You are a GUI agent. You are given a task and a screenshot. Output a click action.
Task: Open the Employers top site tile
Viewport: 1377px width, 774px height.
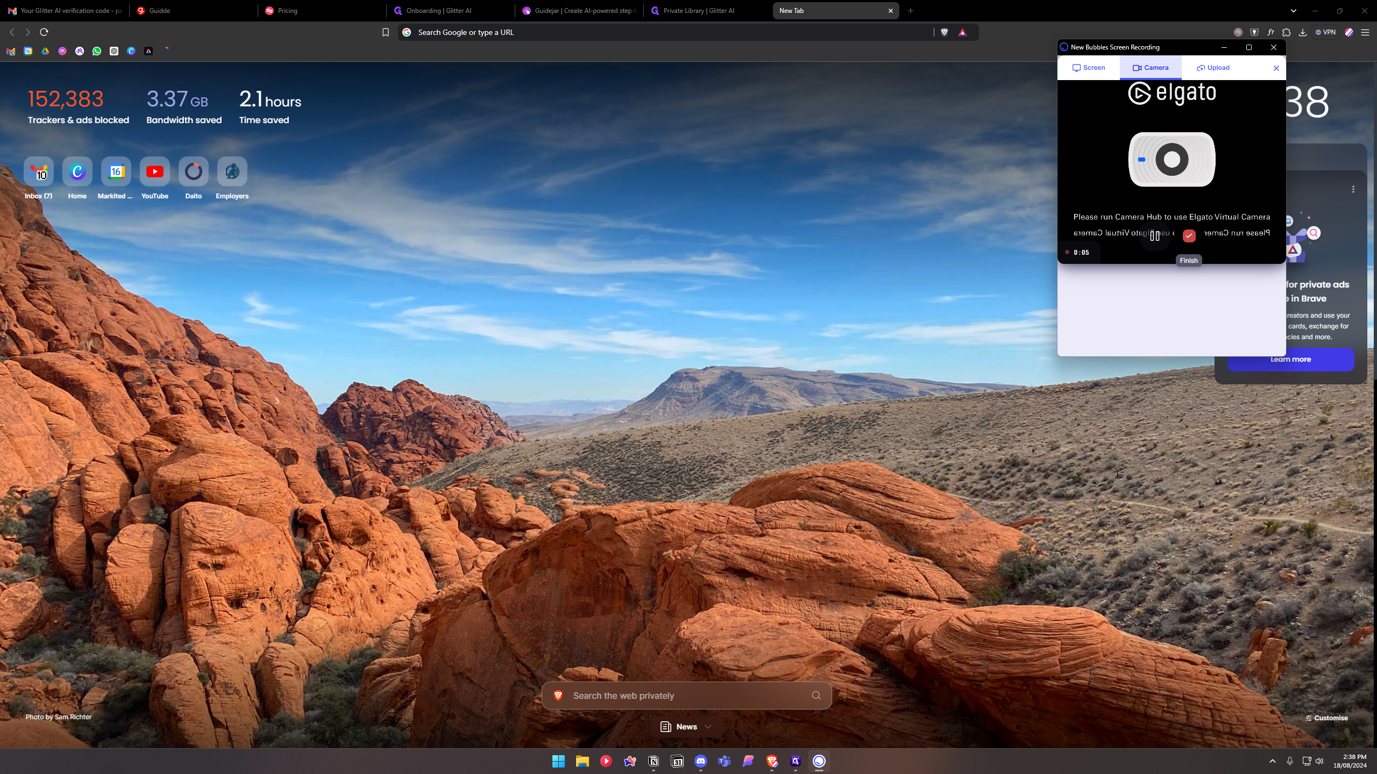232,178
